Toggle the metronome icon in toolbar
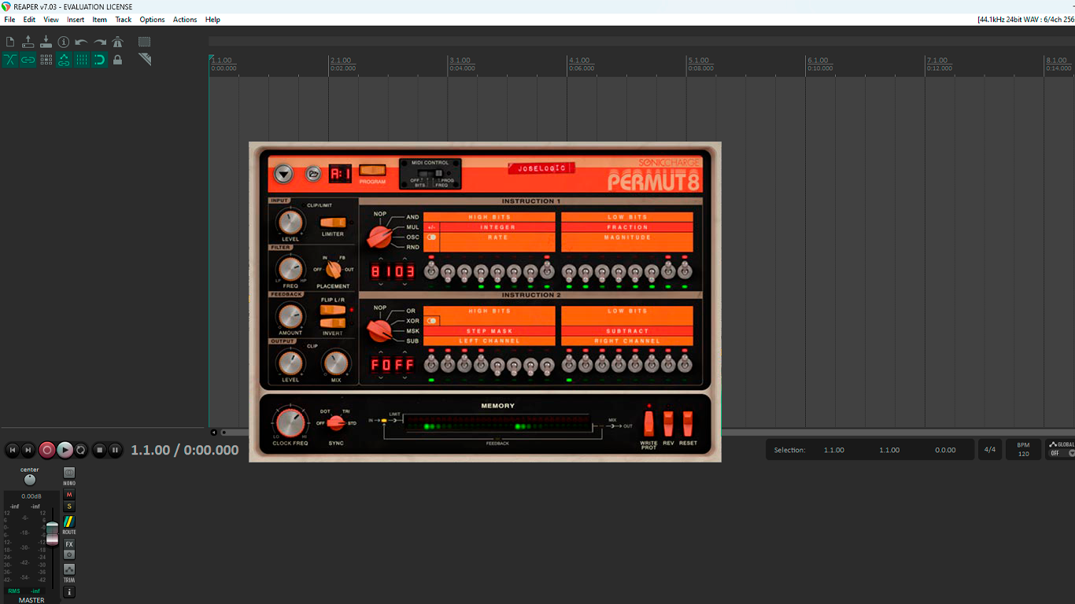Viewport: 1075px width, 604px height. (x=118, y=42)
